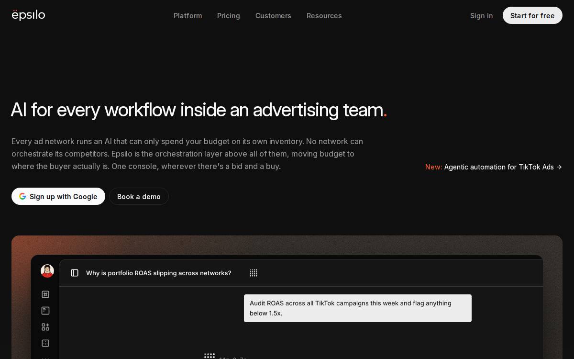Click the add-widgets squares icon in the sidebar
This screenshot has height=359, width=574.
45,327
